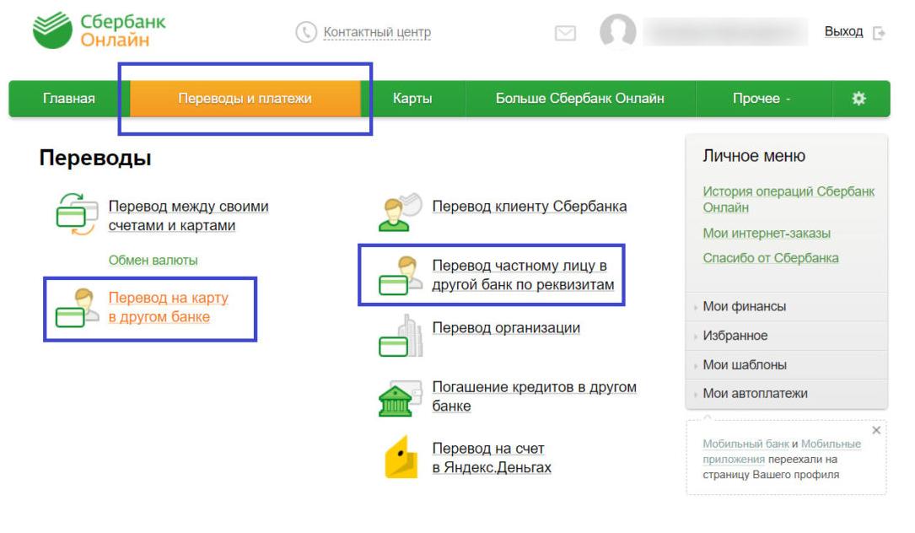Open История операций Сбербанк Онлайн link
The width and height of the screenshot is (915, 533).
point(789,199)
